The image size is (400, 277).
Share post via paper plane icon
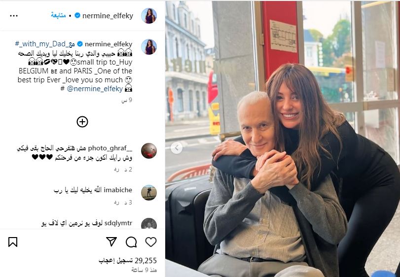111,242
